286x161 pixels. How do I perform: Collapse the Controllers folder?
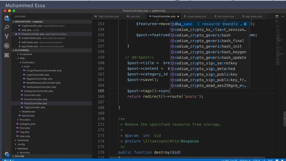pyautogui.click(x=28, y=63)
